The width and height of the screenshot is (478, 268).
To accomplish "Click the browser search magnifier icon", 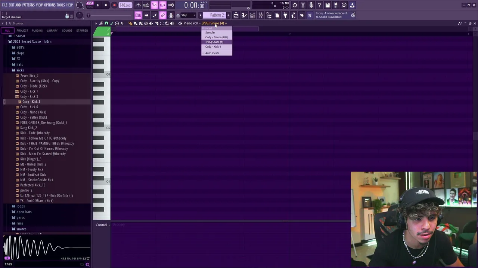I will coord(87,265).
